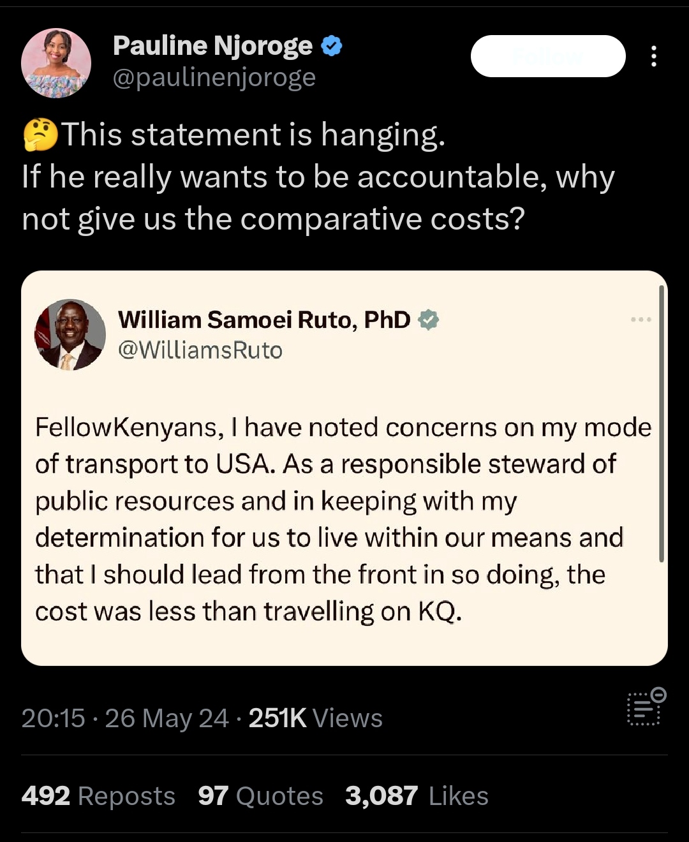The image size is (689, 842).
Task: Click the thinking face emoji
Action: 40,135
